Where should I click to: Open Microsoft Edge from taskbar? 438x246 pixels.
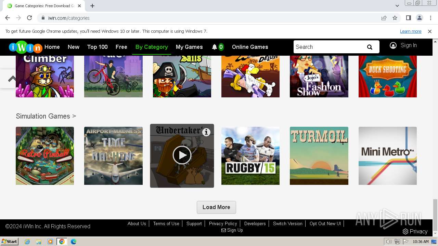(x=73, y=242)
